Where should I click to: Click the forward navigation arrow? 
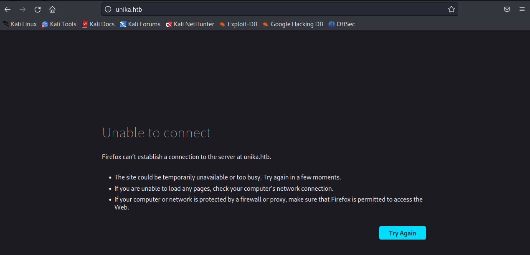coord(23,9)
